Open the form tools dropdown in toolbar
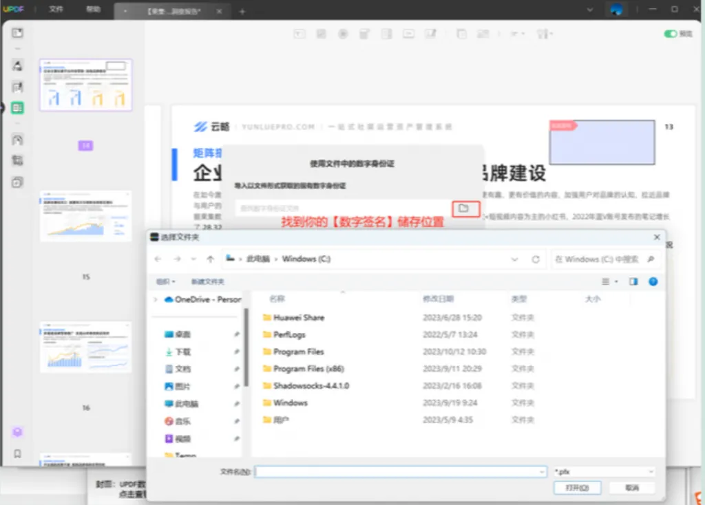705x505 pixels. pyautogui.click(x=545, y=34)
